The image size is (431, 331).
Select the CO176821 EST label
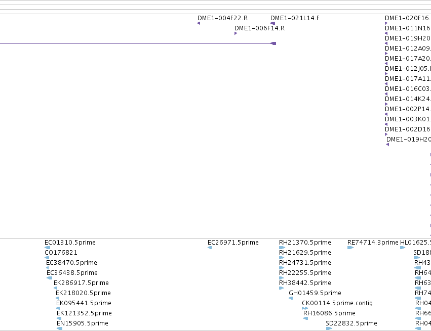61,253
